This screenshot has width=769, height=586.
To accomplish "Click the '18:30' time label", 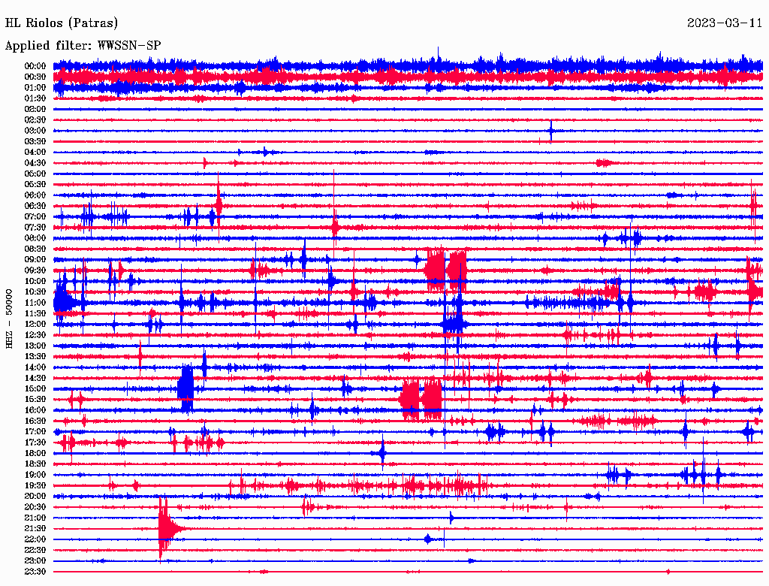I will [35, 464].
